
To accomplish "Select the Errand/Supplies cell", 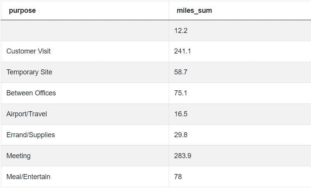I will (x=31, y=135).
